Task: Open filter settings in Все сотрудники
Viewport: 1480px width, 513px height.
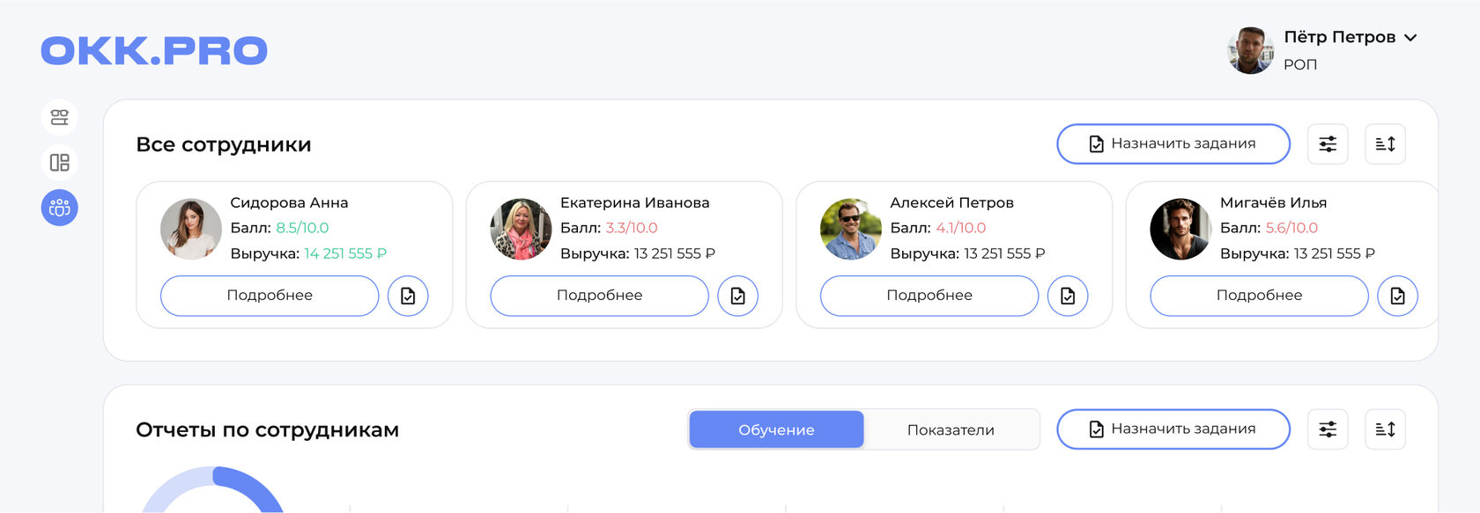Action: [x=1328, y=144]
